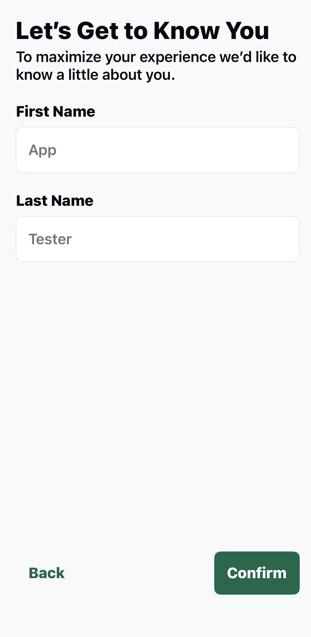Select the field showing "App"
311x637 pixels.
tap(157, 150)
